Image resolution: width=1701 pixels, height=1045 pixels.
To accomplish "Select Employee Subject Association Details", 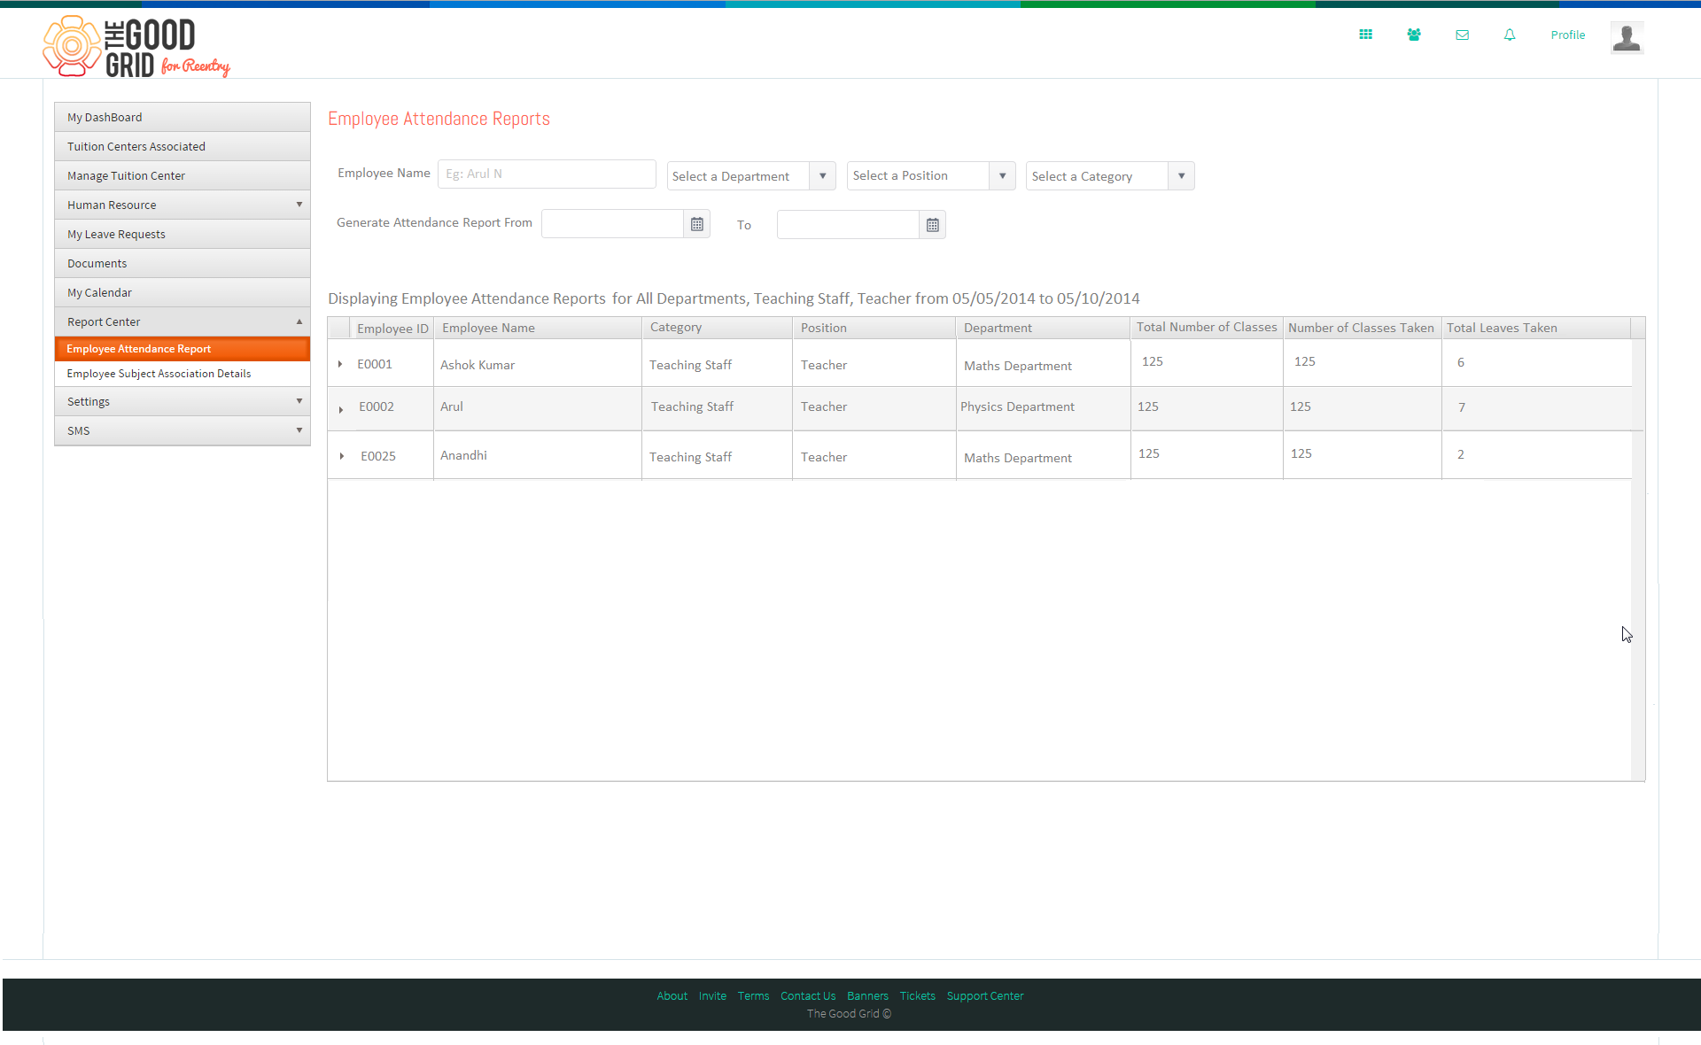I will [x=183, y=374].
